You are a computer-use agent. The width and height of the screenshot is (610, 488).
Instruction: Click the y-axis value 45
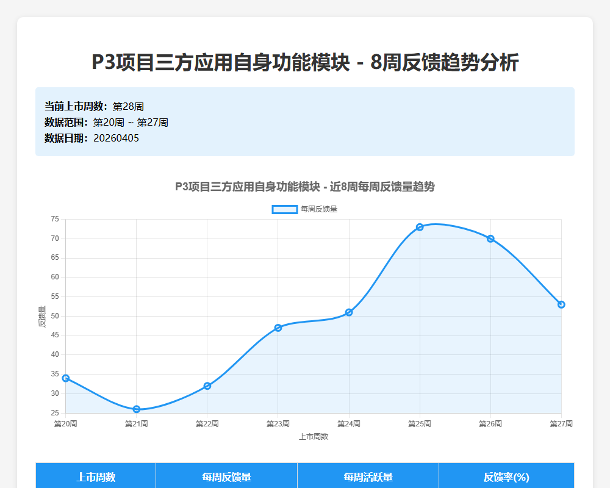(55, 335)
